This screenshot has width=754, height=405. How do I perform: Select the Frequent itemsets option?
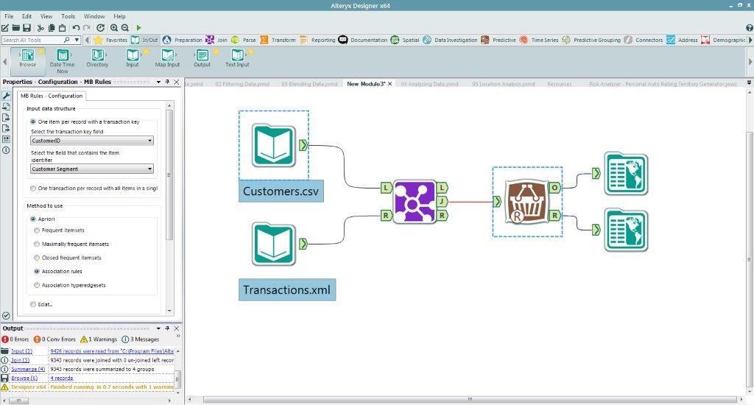[x=37, y=230]
